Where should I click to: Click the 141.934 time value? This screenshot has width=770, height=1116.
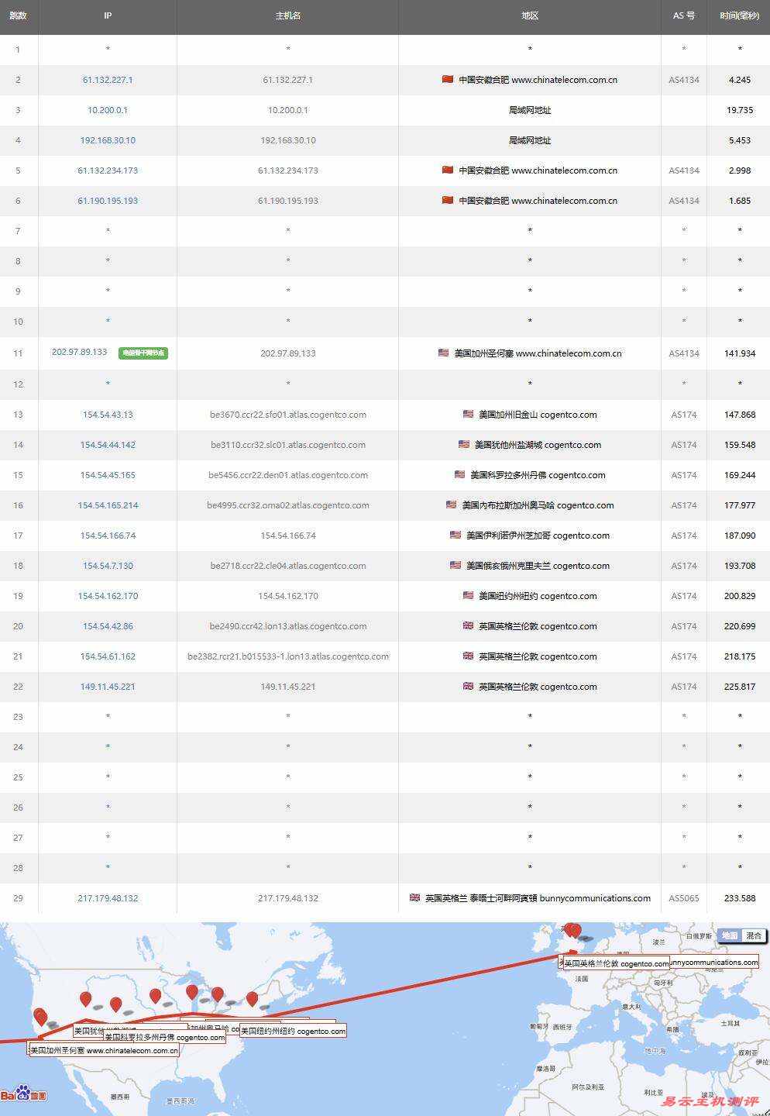pos(740,353)
